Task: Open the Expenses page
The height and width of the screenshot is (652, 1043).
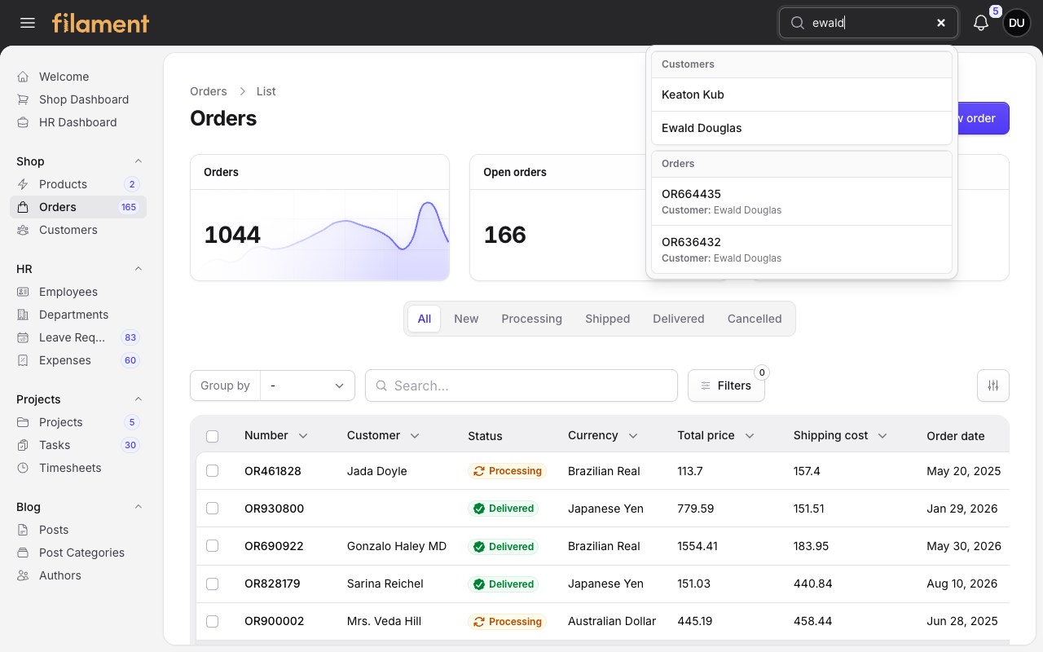Action: click(78, 360)
